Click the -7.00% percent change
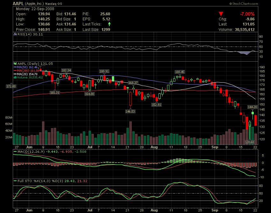Image resolution: width=271 pixels, height=213 pixels. click(247, 14)
